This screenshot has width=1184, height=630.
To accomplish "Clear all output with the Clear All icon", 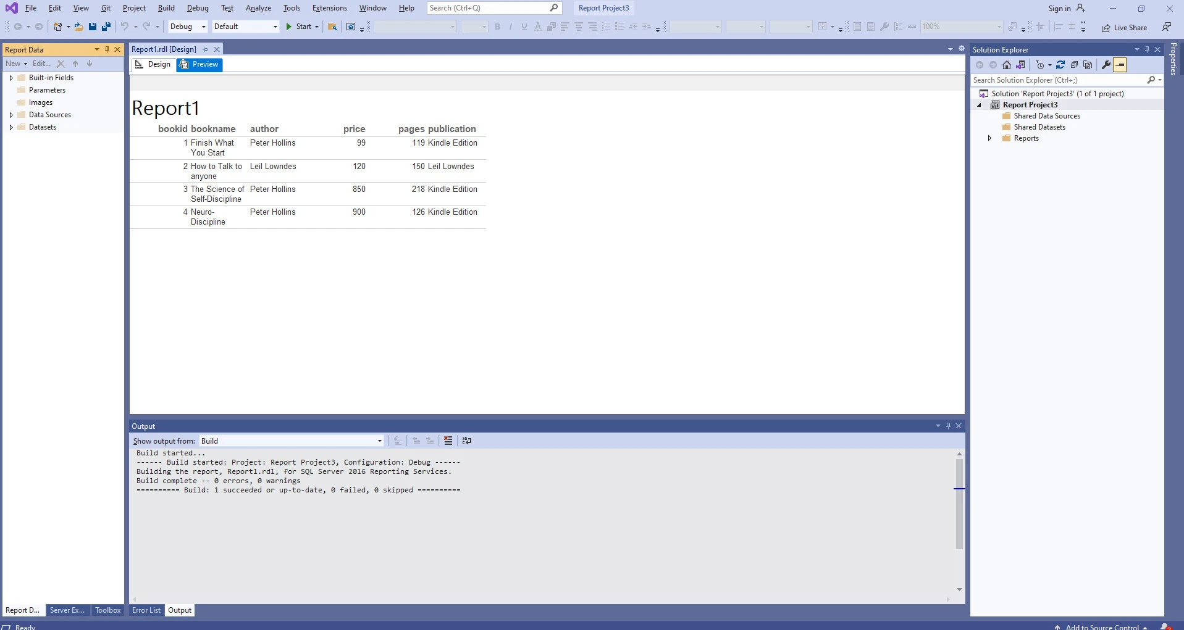I will click(448, 441).
